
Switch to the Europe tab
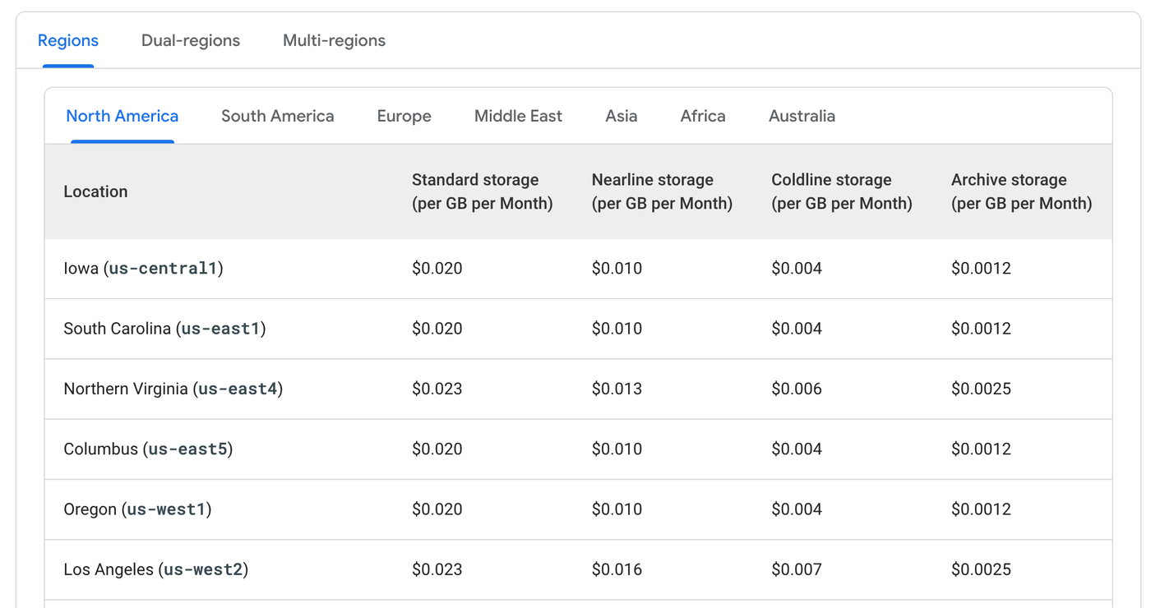[x=404, y=117]
